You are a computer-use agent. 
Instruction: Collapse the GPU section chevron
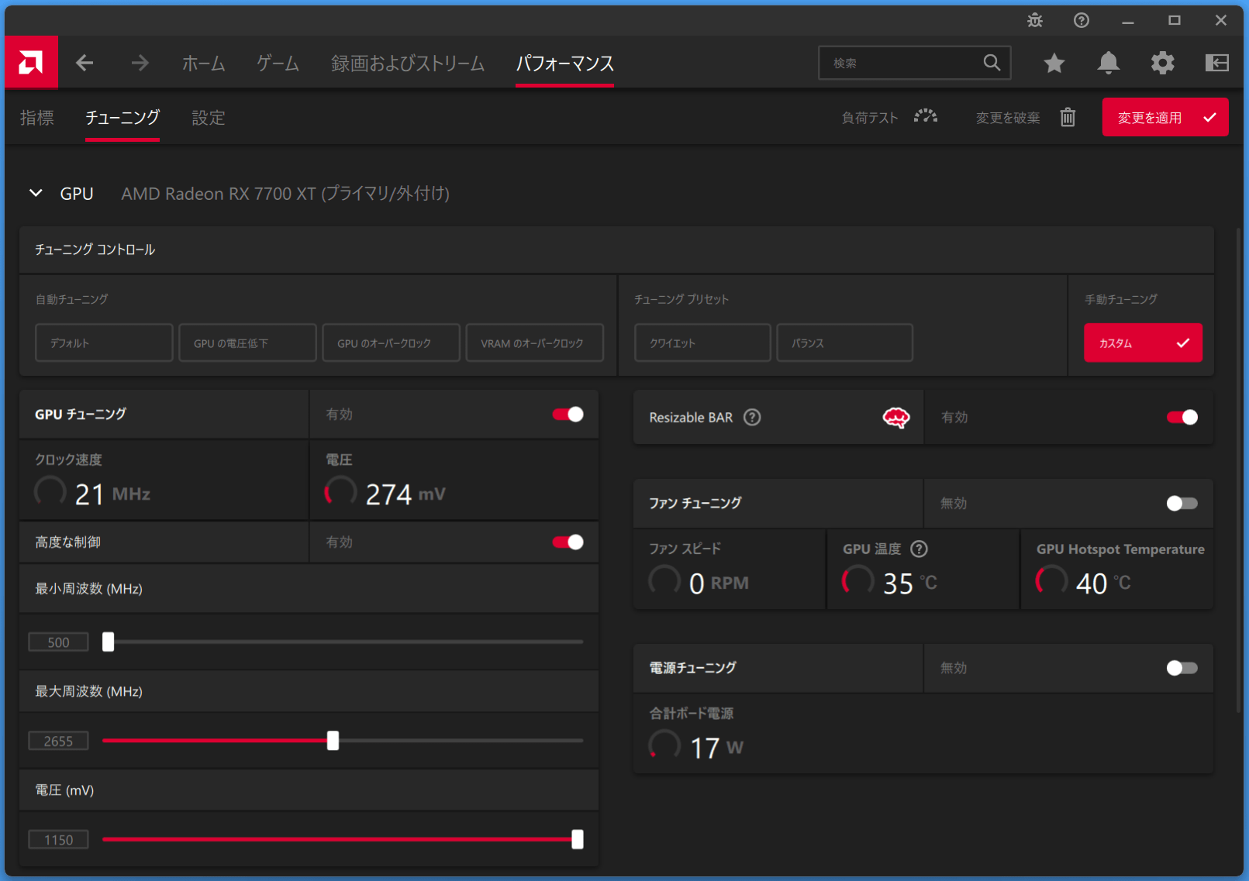click(36, 193)
